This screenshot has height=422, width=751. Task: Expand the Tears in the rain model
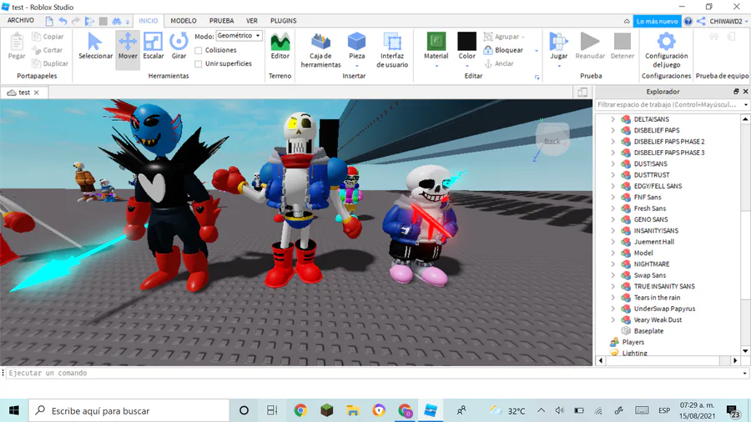612,298
